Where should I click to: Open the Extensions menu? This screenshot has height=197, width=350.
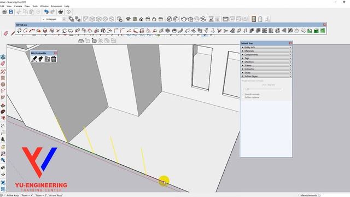coord(56,6)
